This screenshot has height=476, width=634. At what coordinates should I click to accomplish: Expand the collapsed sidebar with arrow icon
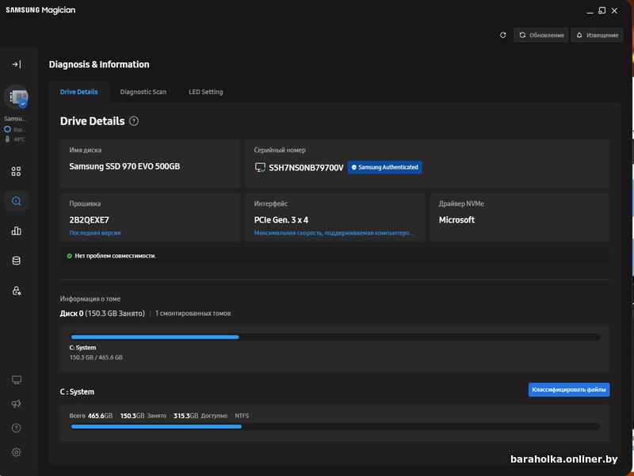[16, 64]
